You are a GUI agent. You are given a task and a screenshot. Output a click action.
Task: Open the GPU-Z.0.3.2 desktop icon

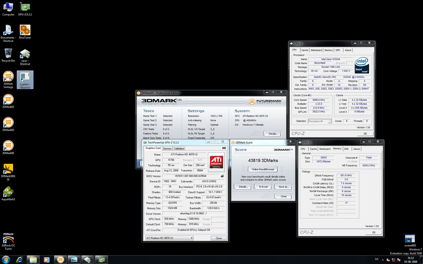point(25,9)
